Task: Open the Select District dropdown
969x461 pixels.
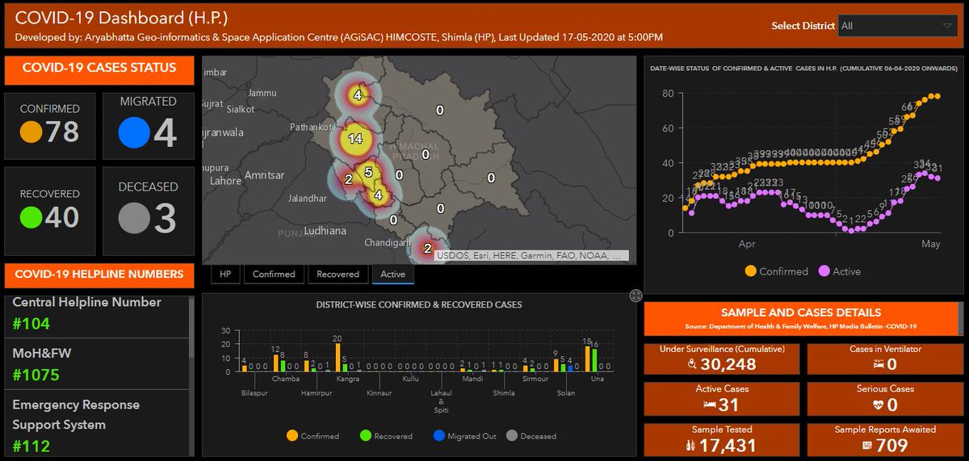Action: coord(898,26)
